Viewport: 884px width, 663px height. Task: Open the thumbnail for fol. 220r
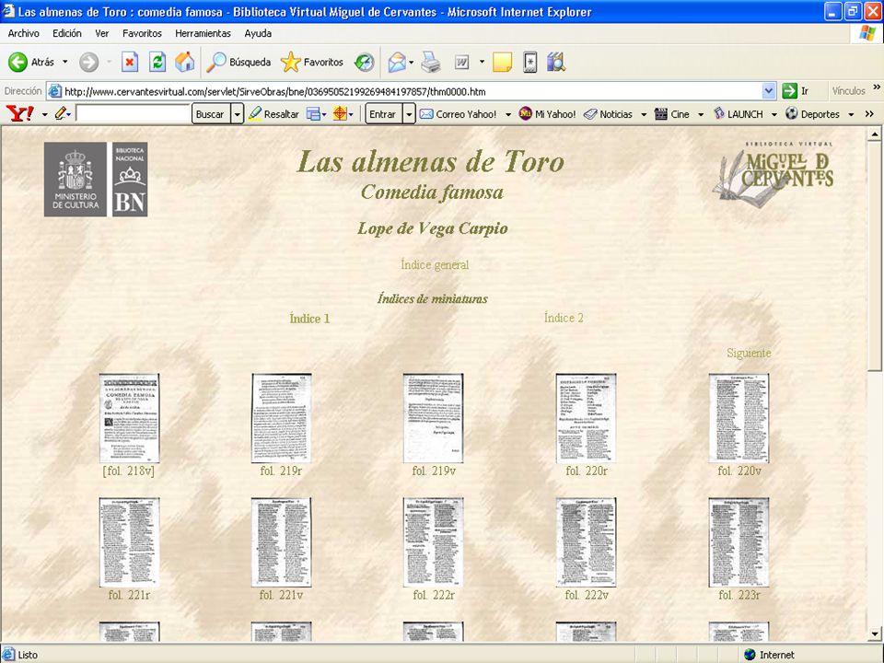coord(586,418)
